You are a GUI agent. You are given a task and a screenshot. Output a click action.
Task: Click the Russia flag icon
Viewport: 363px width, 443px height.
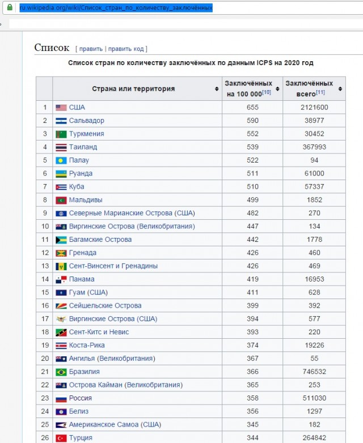[x=61, y=399]
